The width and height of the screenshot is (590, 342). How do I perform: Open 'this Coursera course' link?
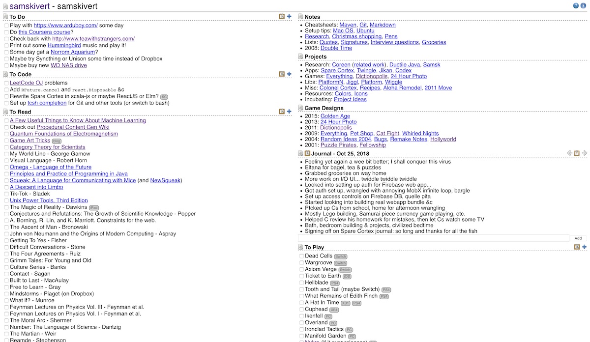(44, 32)
